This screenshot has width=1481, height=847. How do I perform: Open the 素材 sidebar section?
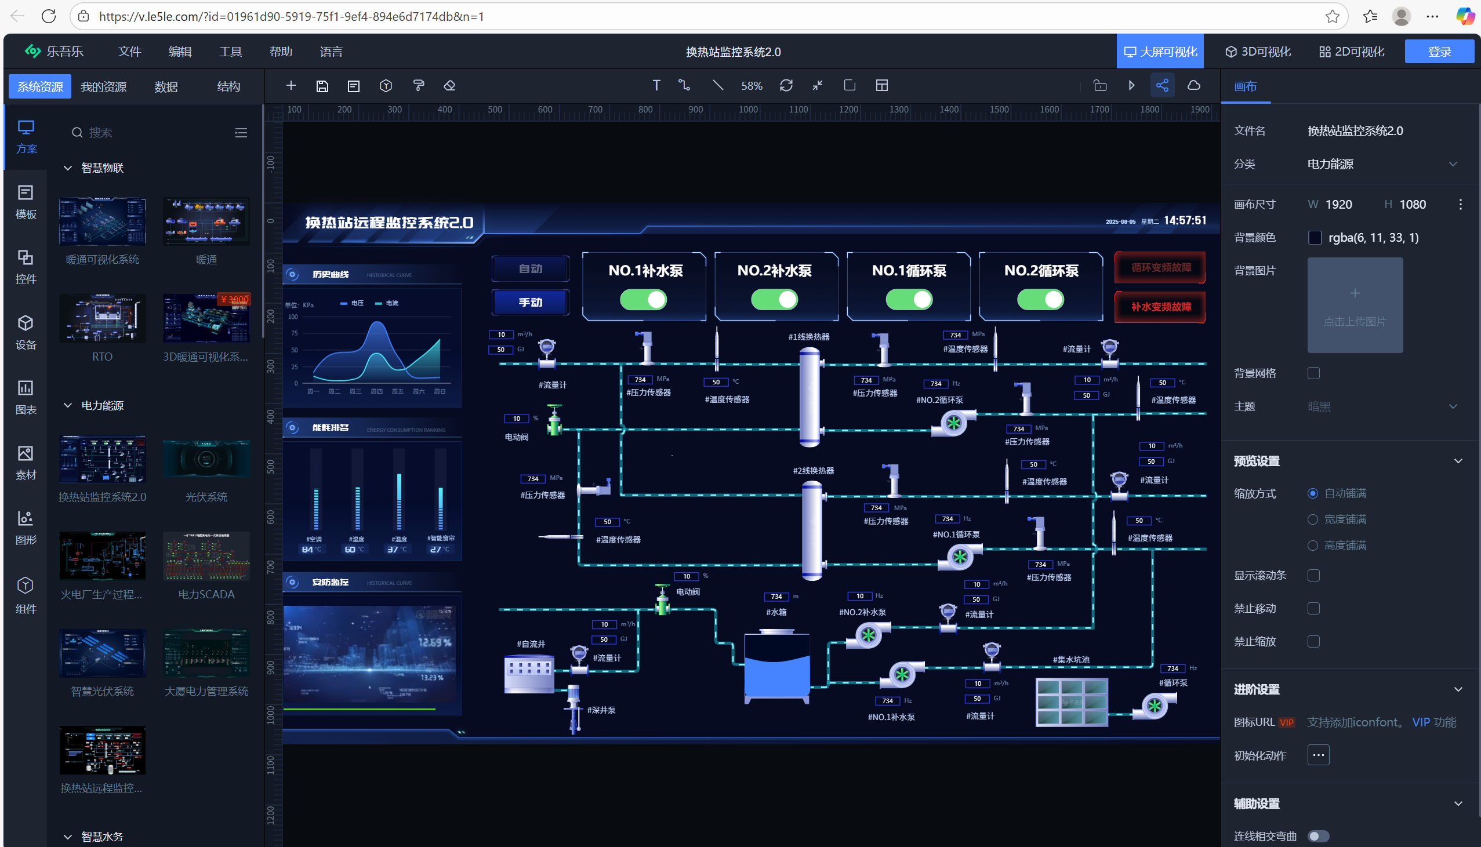(x=26, y=463)
